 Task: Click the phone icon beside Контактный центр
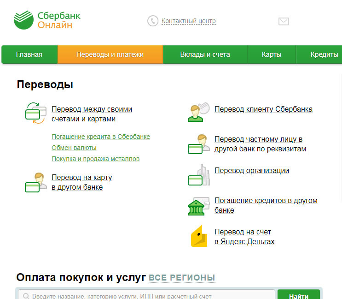point(153,21)
